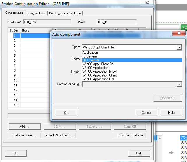Screen dimensions: 187x162
Task: Click the Properties... button
Action: pyautogui.click(x=168, y=98)
